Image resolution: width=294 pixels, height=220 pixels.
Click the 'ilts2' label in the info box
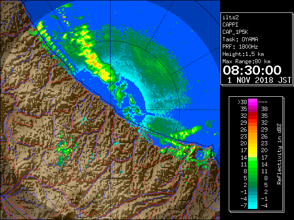(231, 17)
